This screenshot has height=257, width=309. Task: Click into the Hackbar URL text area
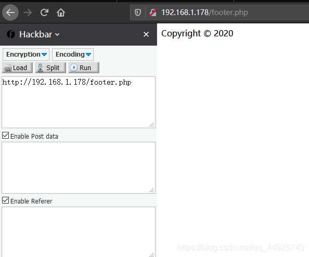coord(79,102)
